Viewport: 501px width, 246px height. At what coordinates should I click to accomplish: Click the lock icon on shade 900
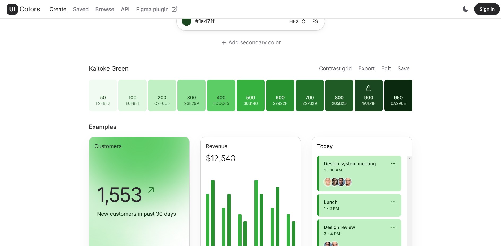click(x=369, y=88)
